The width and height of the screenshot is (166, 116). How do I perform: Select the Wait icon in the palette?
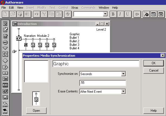5,42
